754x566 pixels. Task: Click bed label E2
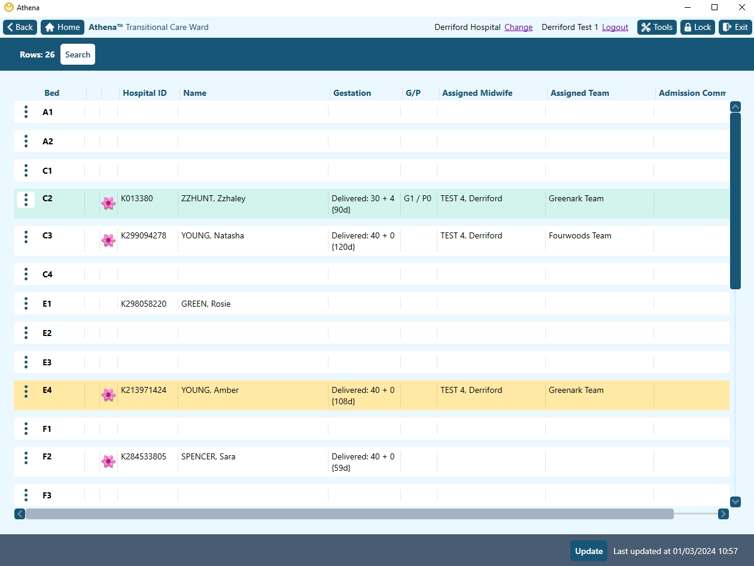click(47, 333)
